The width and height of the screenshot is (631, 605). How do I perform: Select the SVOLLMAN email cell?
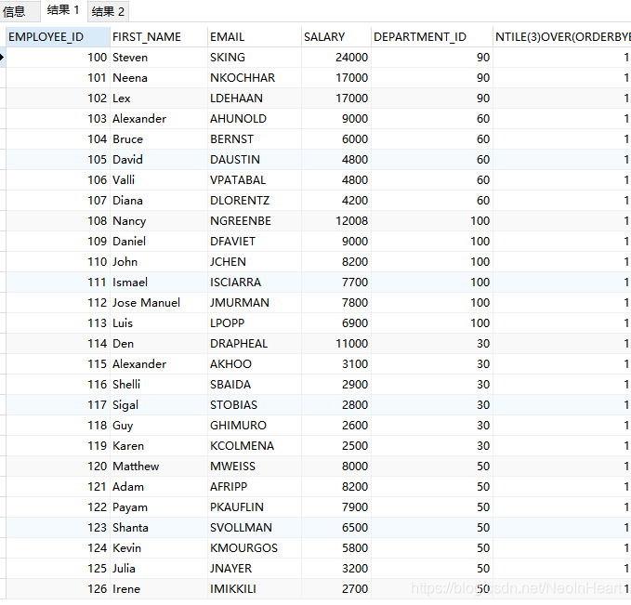[254, 528]
